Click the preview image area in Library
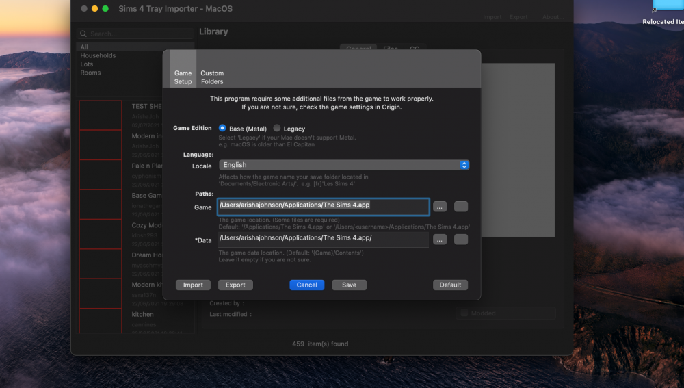Screen dimensions: 684x388 click(518, 150)
